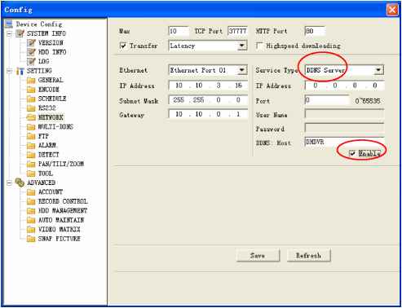Image resolution: width=402 pixels, height=308 pixels.
Task: Collapse the ADVANCED tree node
Action: (9, 183)
